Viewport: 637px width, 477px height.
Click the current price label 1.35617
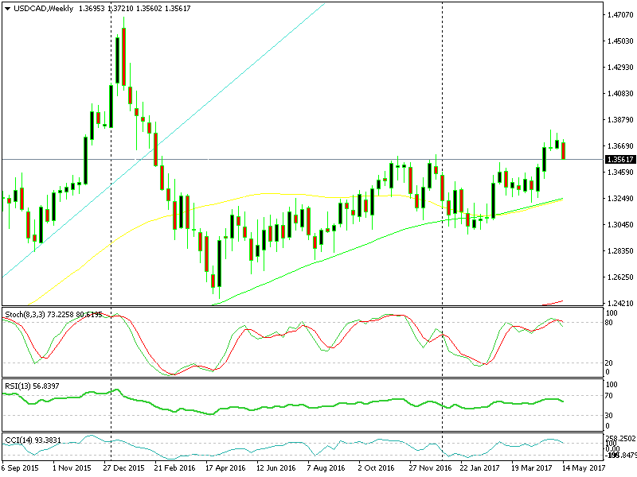pyautogui.click(x=620, y=160)
